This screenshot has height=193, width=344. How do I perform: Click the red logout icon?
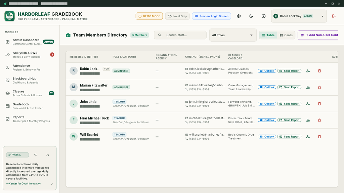pos(334,16)
